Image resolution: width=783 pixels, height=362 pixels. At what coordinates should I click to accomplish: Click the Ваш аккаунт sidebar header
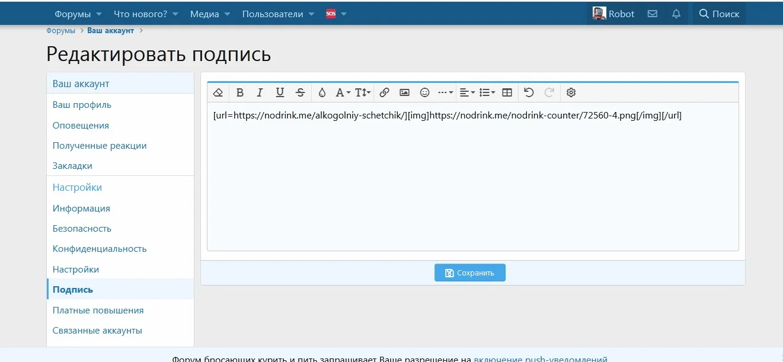(x=81, y=84)
